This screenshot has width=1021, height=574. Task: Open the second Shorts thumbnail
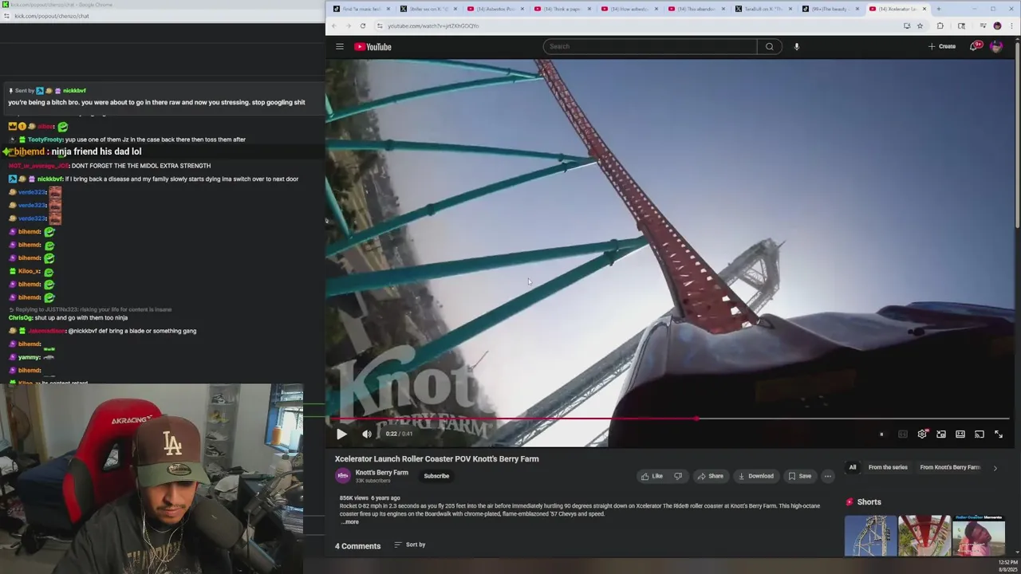(924, 535)
